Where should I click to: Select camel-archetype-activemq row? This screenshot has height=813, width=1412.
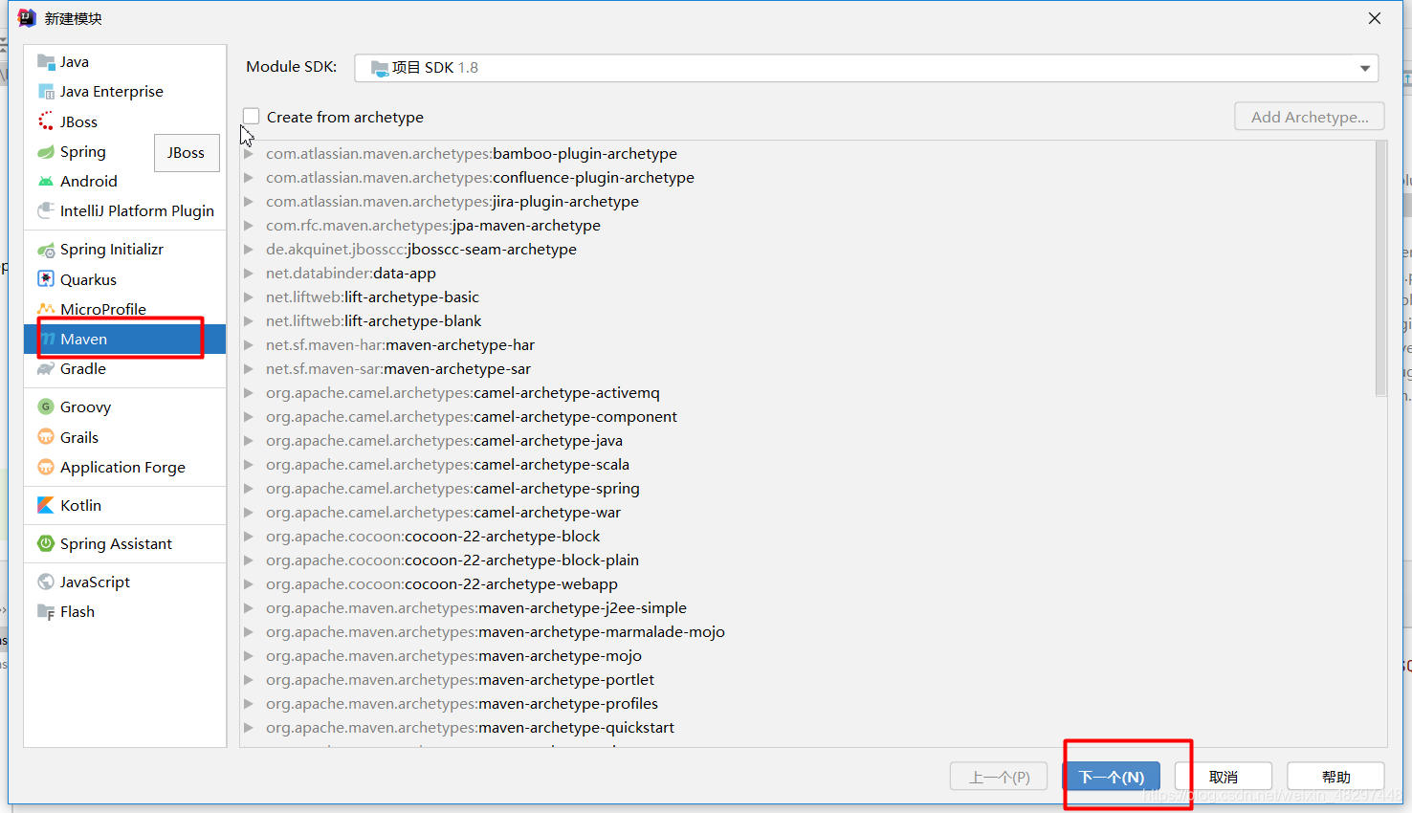click(807, 393)
